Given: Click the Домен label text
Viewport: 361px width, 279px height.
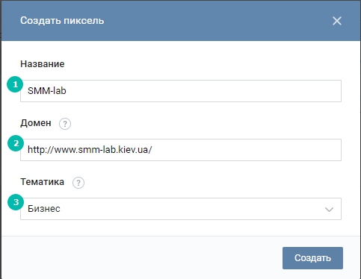Looking at the screenshot, I should pos(36,123).
